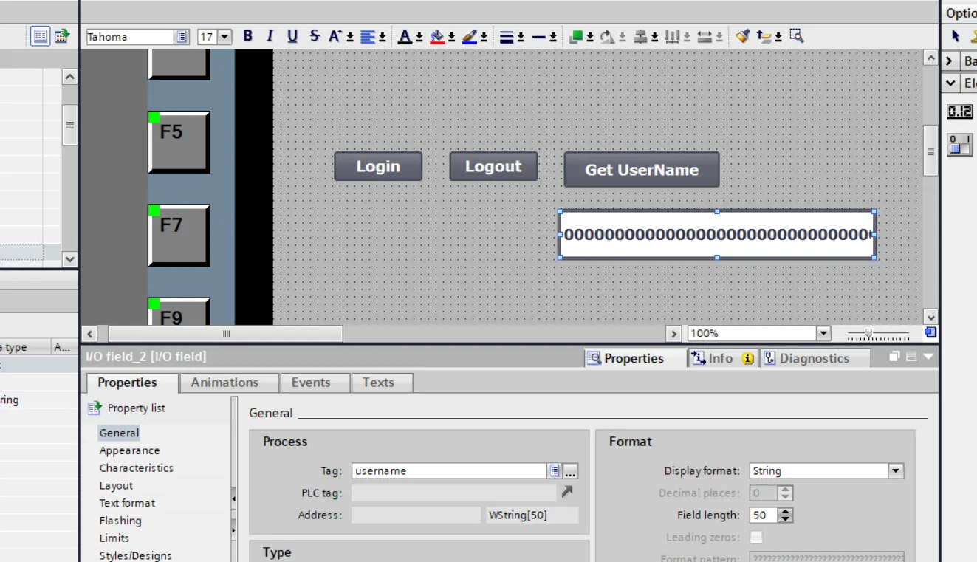Screen dimensions: 977x562
Task: Click the align objects icon
Action: [x=641, y=36]
